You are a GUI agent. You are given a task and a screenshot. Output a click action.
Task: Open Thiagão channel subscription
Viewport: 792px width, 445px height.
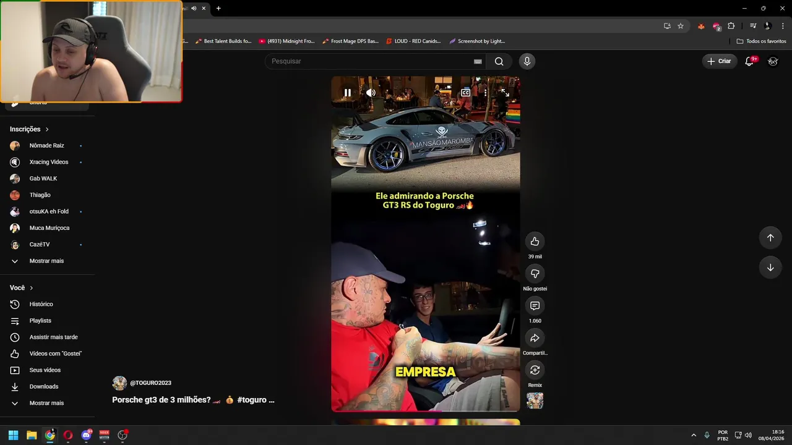(x=47, y=195)
